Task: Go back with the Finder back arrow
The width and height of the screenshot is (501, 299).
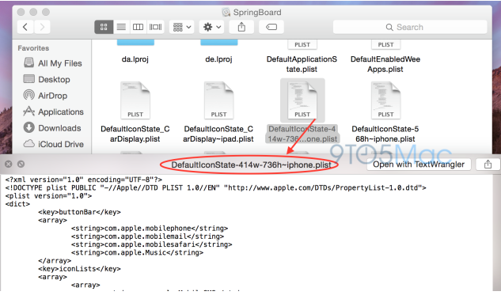Action: pyautogui.click(x=25, y=27)
